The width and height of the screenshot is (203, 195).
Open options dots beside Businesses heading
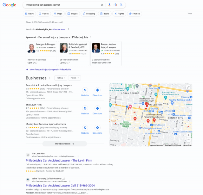(50, 78)
